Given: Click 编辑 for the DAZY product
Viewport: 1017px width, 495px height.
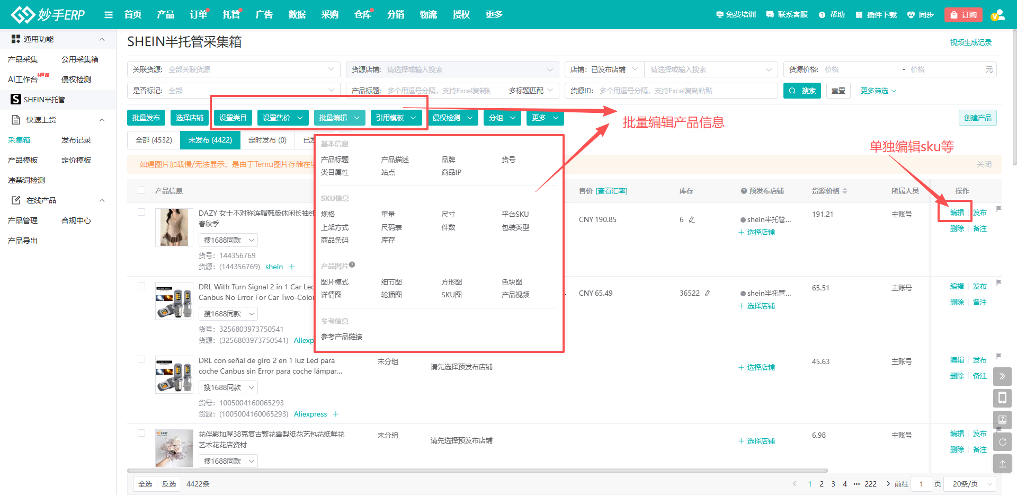Looking at the screenshot, I should [x=957, y=213].
